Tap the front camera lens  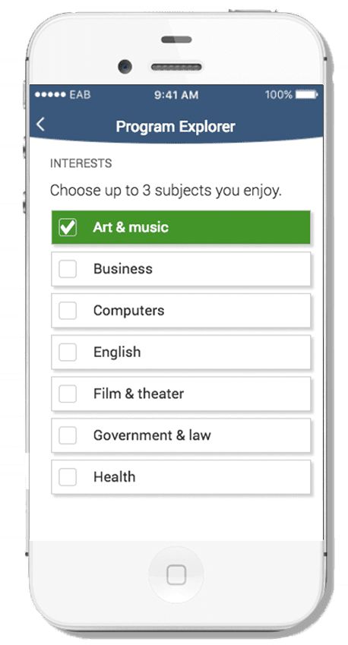[x=125, y=66]
